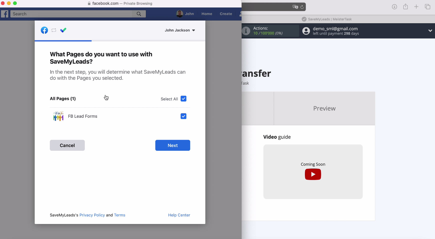
Task: Click the Facebook logo in the blue bar
Action: point(5,14)
